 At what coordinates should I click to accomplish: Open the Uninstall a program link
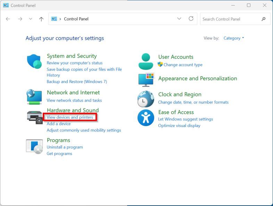65,147
